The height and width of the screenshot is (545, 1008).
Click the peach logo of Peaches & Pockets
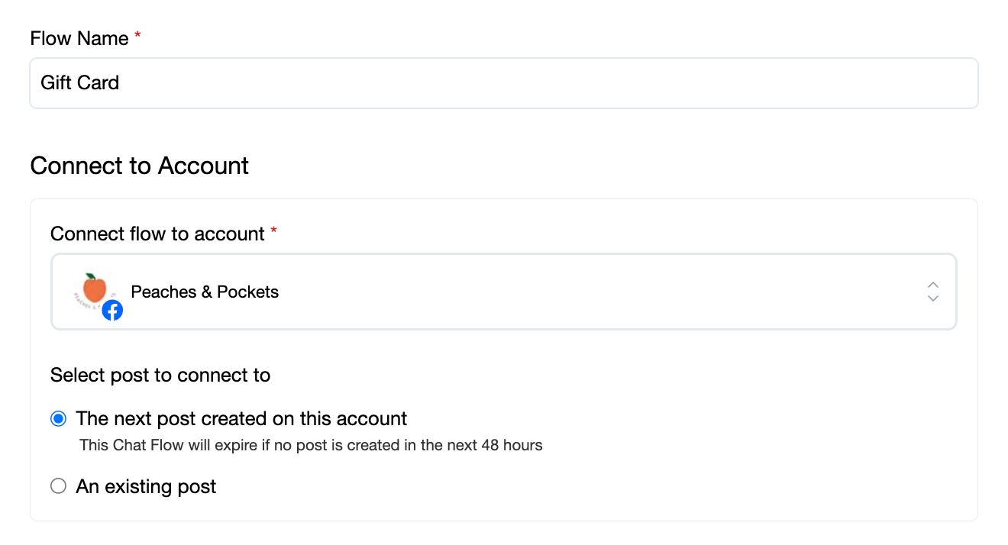tap(95, 290)
